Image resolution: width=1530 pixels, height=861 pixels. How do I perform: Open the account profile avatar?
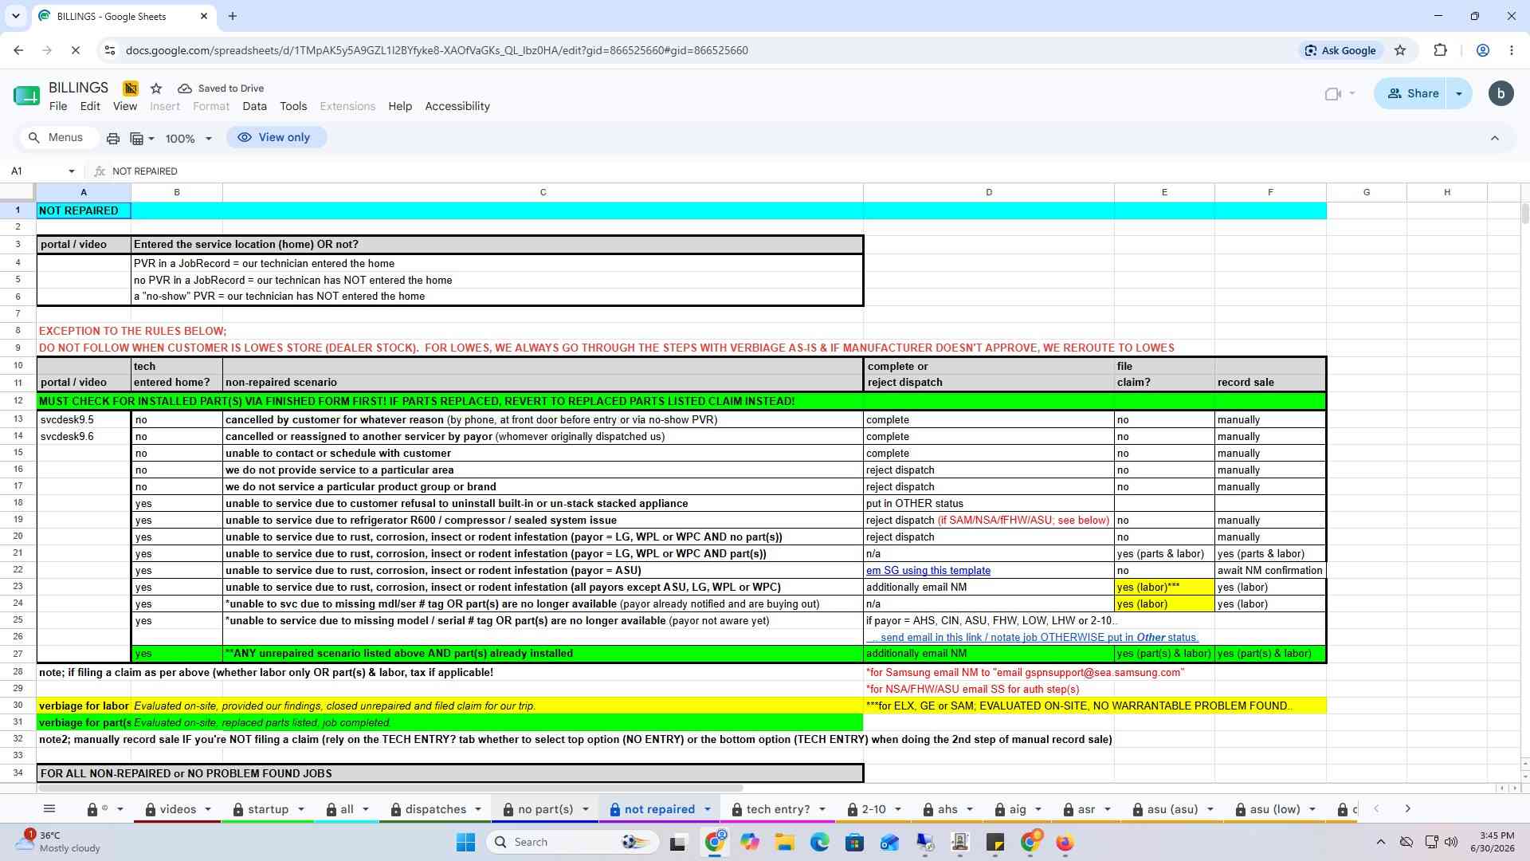pos(1501,93)
